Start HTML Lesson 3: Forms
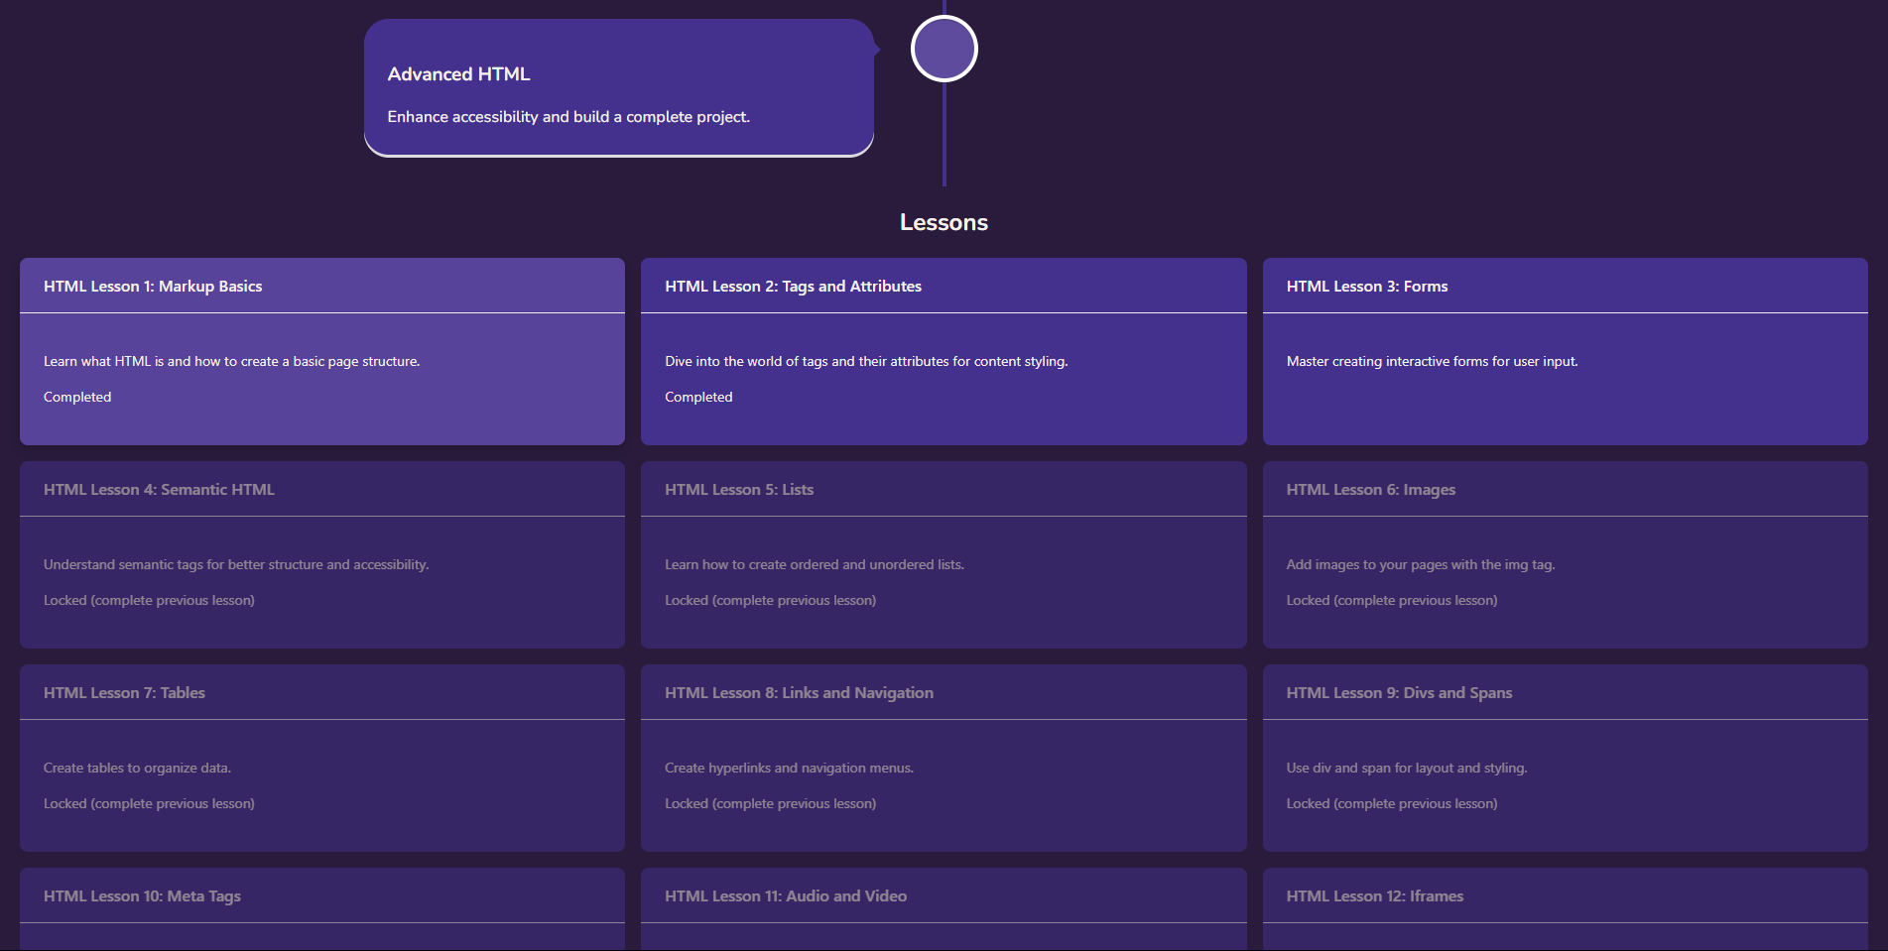This screenshot has height=951, width=1888. click(1566, 351)
